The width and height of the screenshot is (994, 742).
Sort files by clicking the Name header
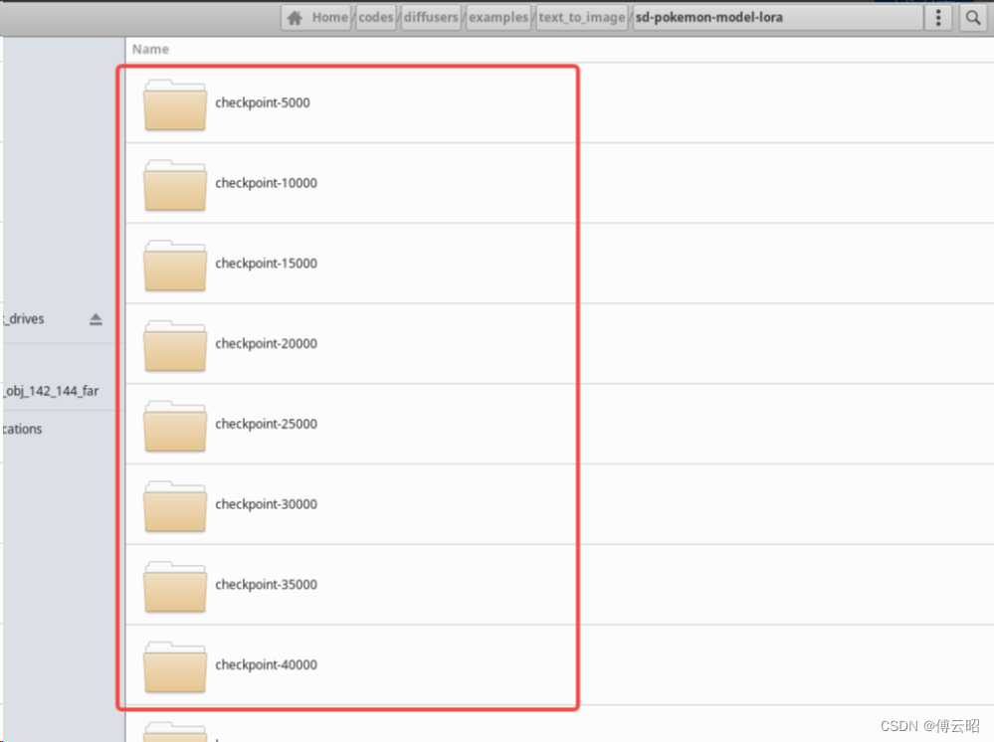click(x=149, y=49)
